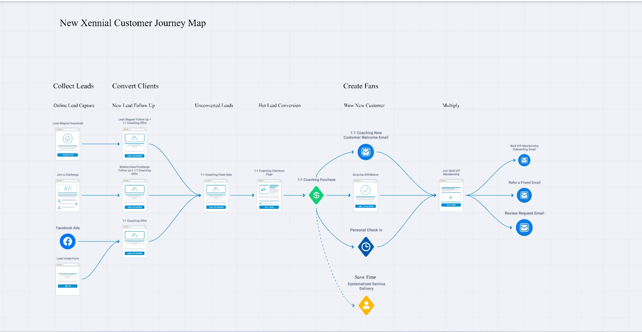Select the Customer Welcome Email envelope icon
This screenshot has height=332, width=642.
tap(366, 152)
